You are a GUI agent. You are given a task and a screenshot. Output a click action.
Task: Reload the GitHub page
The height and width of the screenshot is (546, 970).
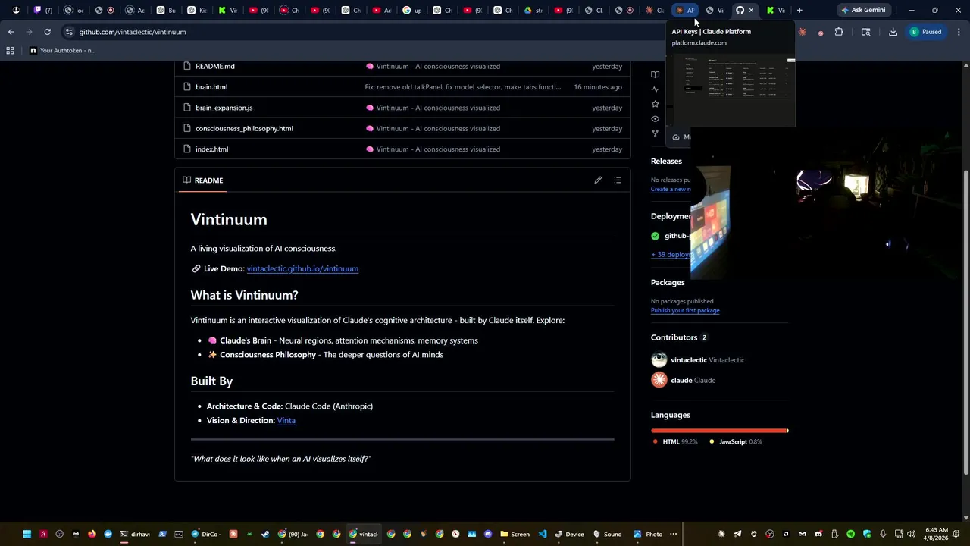click(47, 32)
